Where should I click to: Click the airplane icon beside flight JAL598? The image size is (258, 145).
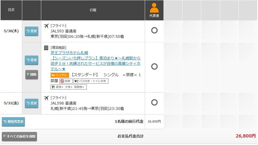[x=46, y=98]
